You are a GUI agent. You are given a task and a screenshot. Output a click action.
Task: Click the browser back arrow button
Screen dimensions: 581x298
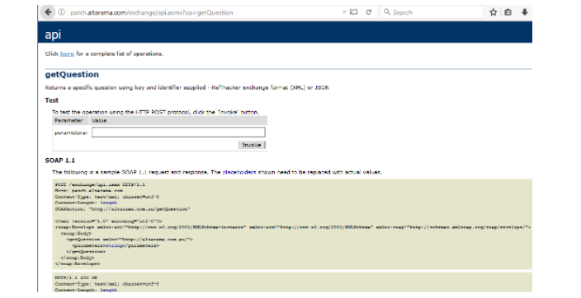click(48, 12)
